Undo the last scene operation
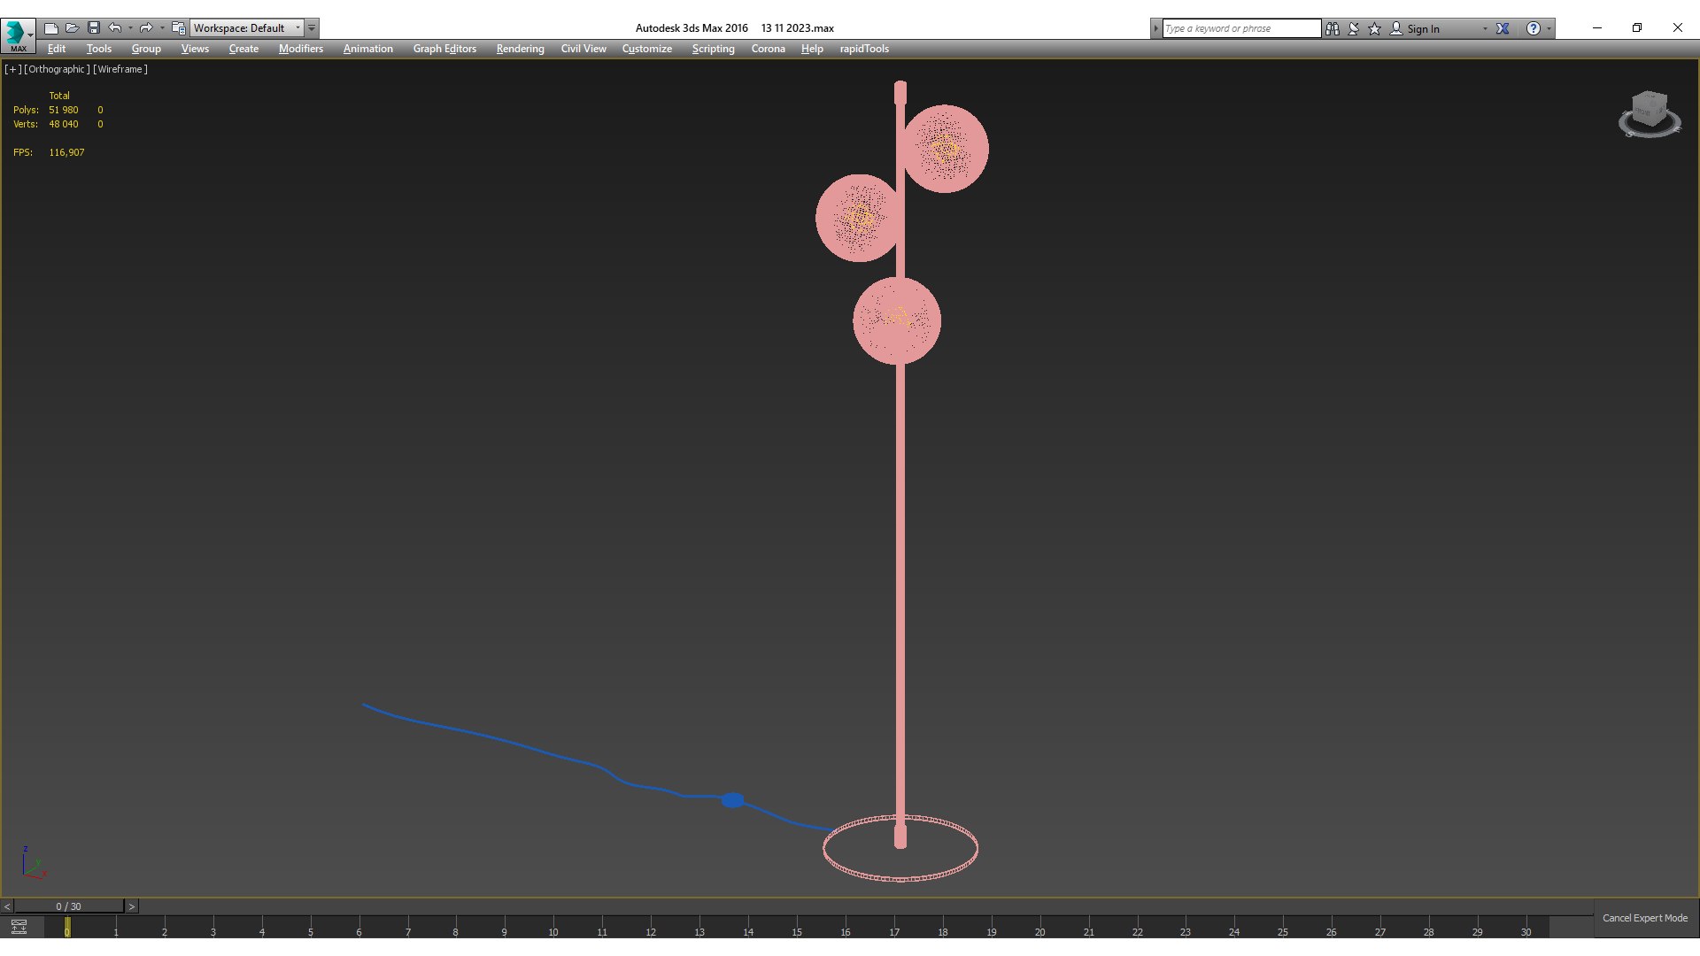This screenshot has height=956, width=1700. [115, 28]
